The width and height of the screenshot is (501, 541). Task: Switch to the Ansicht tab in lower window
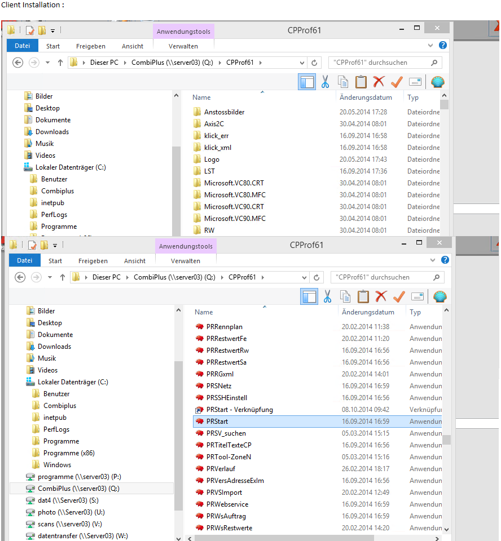tap(135, 261)
